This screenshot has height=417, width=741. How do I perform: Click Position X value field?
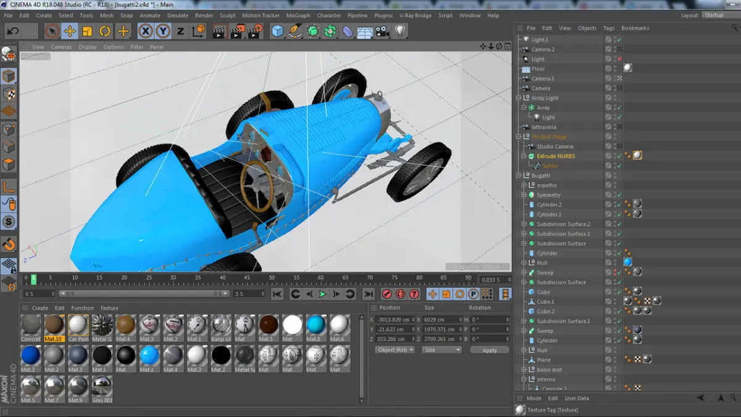395,319
